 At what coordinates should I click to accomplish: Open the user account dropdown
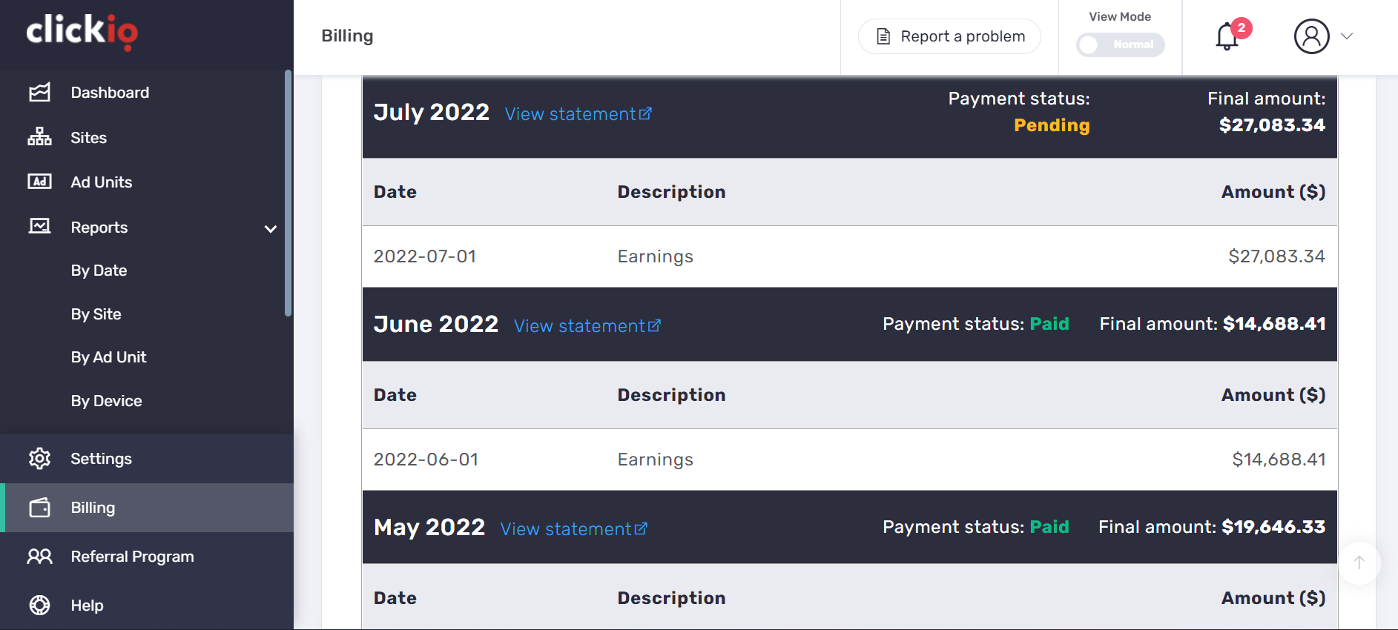(x=1324, y=36)
